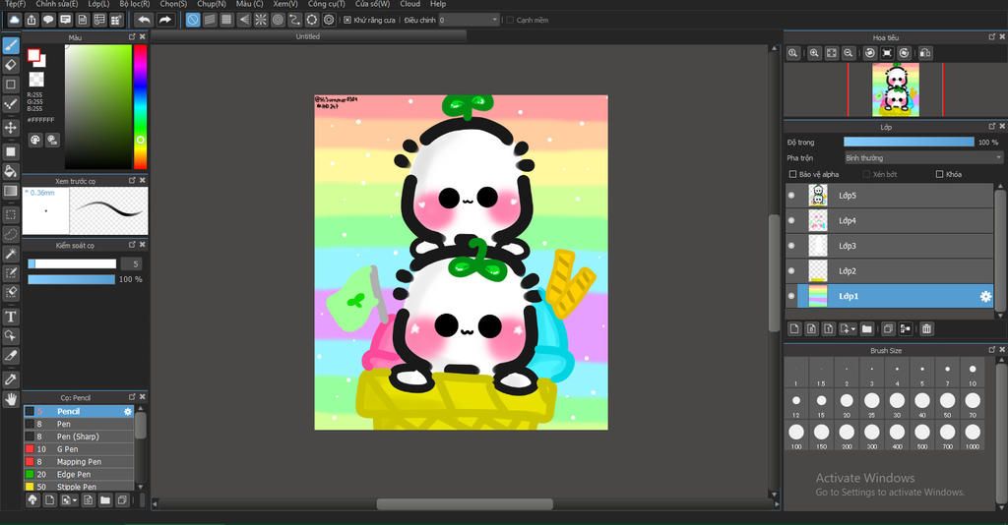
Task: Open the Tệp(F) menu
Action: [16, 4]
